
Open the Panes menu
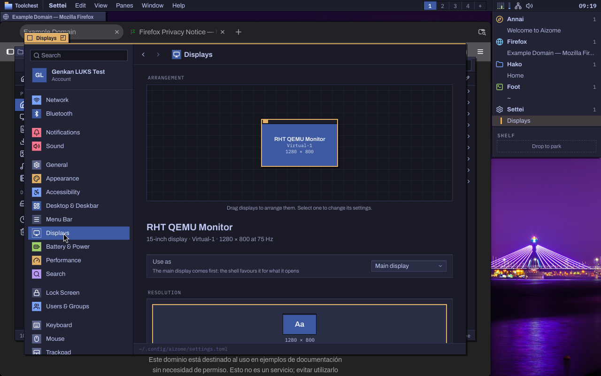click(124, 6)
